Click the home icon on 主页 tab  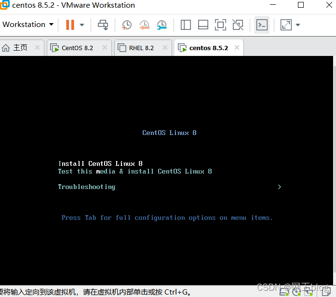click(6, 48)
